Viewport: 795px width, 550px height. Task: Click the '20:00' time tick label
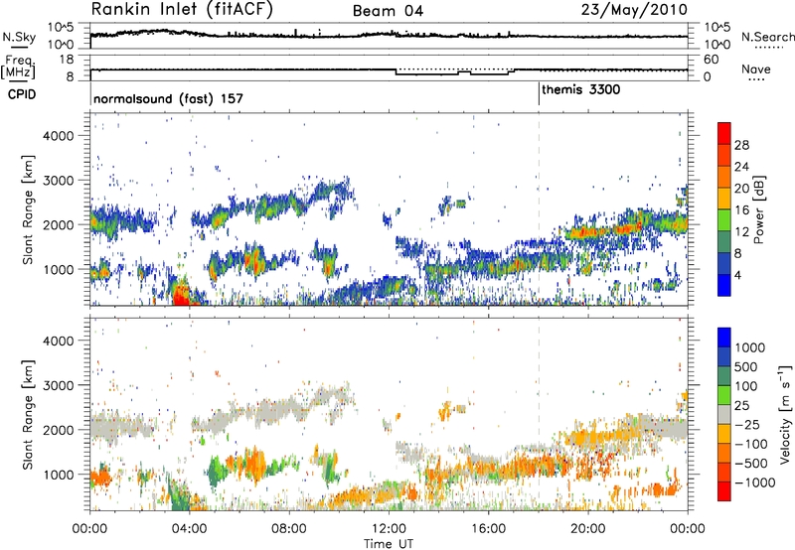(x=587, y=529)
